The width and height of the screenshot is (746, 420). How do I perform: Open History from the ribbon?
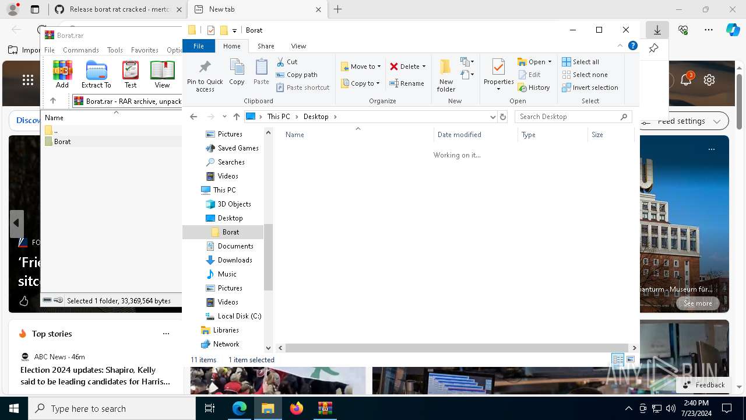(533, 87)
